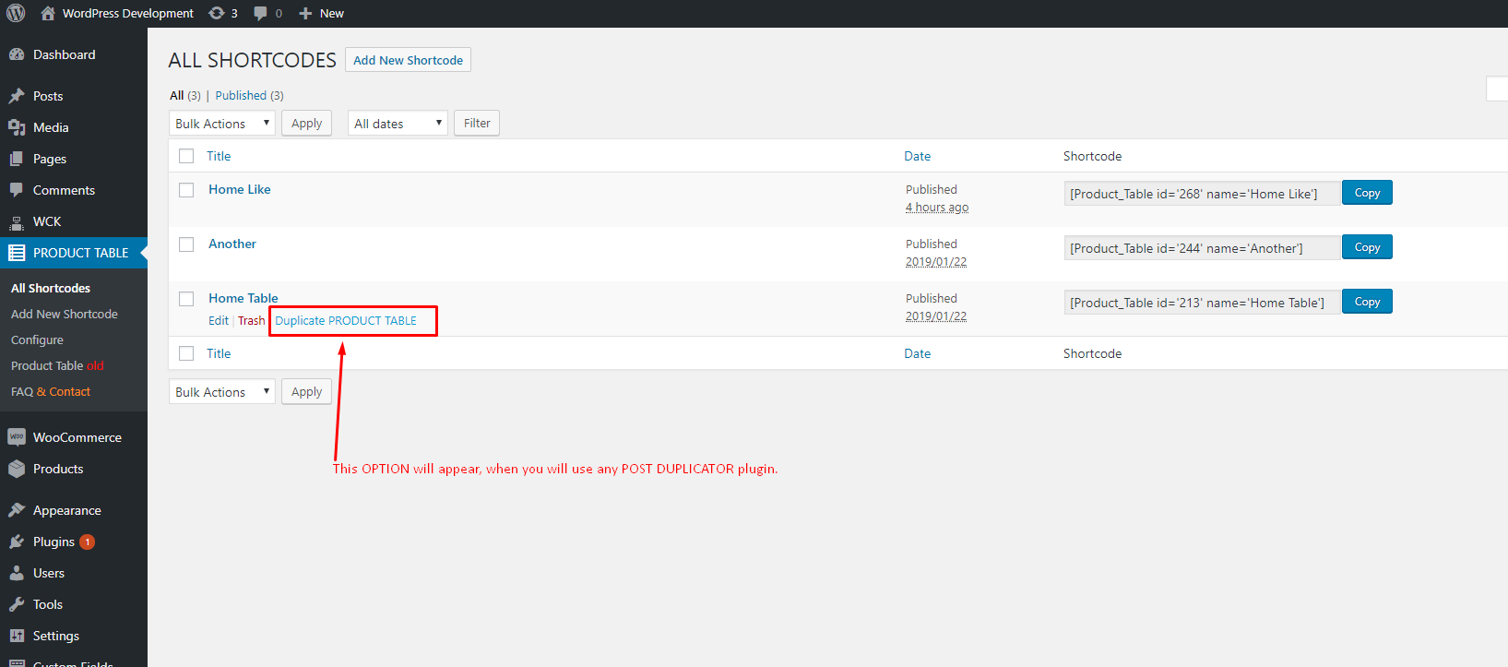Click Duplicate PRODUCT TABLE link
The height and width of the screenshot is (667, 1508).
click(x=346, y=321)
